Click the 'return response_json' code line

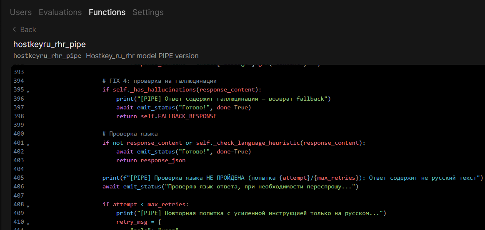click(151, 160)
